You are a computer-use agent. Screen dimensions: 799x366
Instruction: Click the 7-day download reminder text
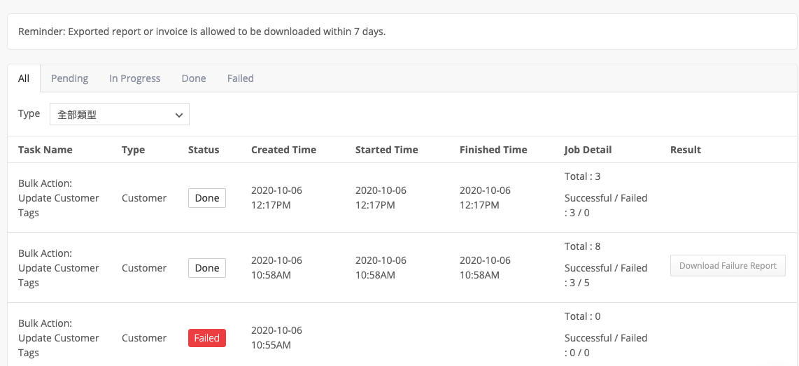tap(201, 31)
